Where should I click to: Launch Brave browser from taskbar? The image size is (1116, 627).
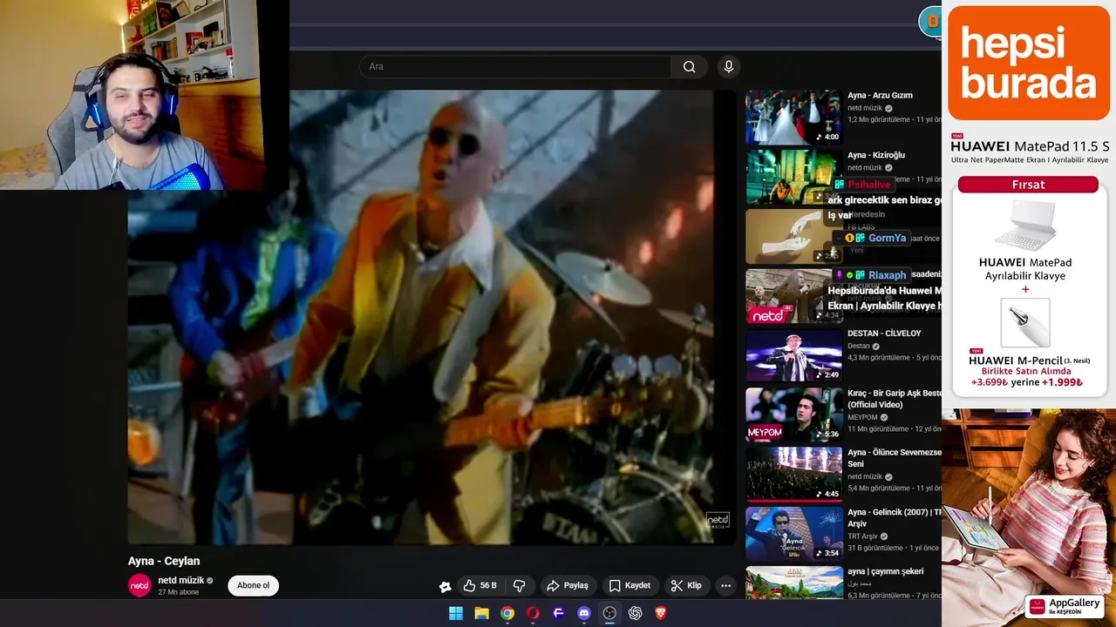pyautogui.click(x=661, y=613)
